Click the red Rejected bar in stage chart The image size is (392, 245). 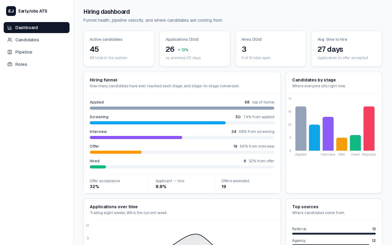point(369,129)
